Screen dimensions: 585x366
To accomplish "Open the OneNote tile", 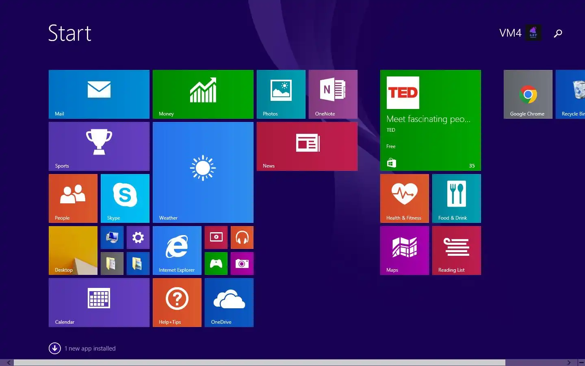I will click(x=333, y=94).
